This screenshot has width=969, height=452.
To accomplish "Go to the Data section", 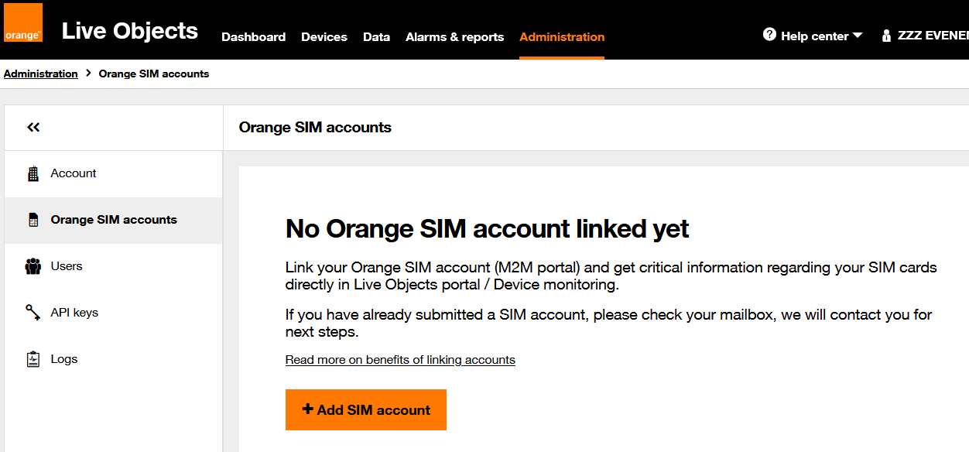I will 376,36.
